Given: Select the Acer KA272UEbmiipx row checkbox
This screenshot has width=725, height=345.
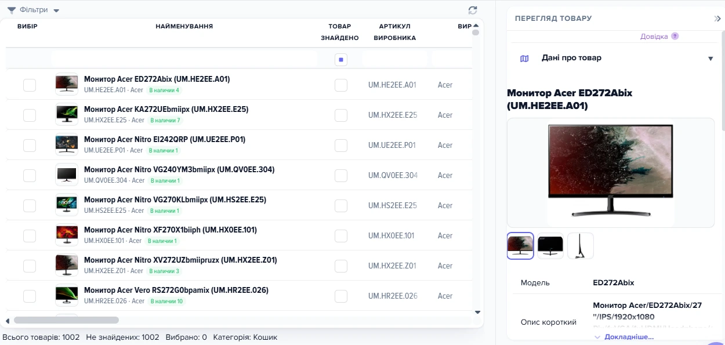Looking at the screenshot, I should 30,115.
